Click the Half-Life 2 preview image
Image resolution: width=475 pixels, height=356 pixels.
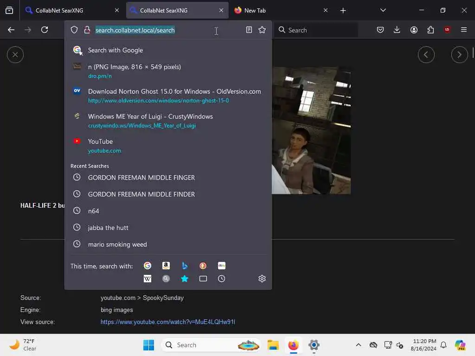click(x=311, y=130)
